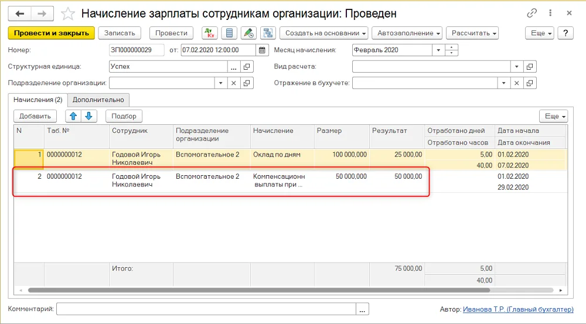Select the 07.02.2020 end date cell

pyautogui.click(x=530, y=165)
